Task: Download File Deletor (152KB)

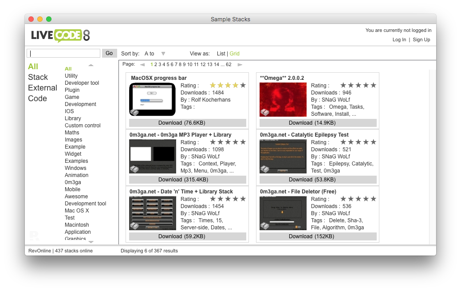Action: click(x=318, y=236)
